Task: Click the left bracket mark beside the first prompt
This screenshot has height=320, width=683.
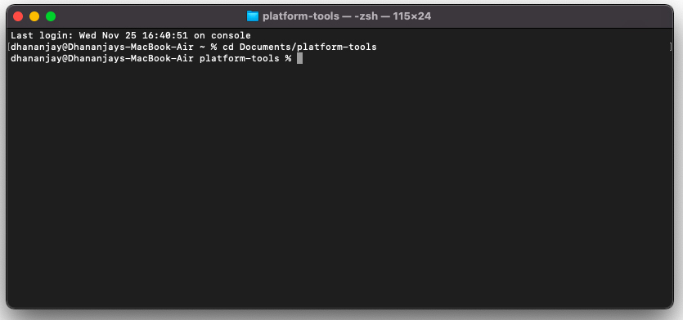Action: [9, 47]
